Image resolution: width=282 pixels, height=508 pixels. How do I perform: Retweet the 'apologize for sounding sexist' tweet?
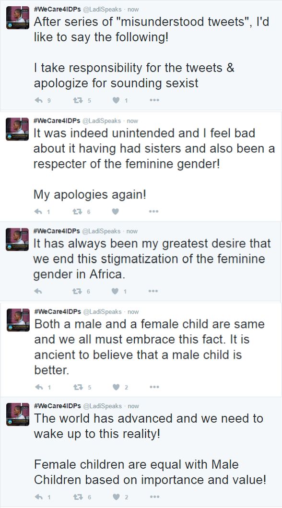(78, 100)
